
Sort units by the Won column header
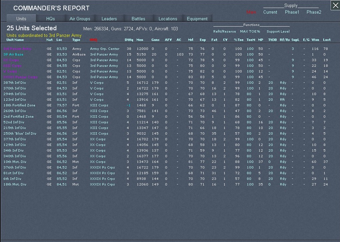coord(315,40)
